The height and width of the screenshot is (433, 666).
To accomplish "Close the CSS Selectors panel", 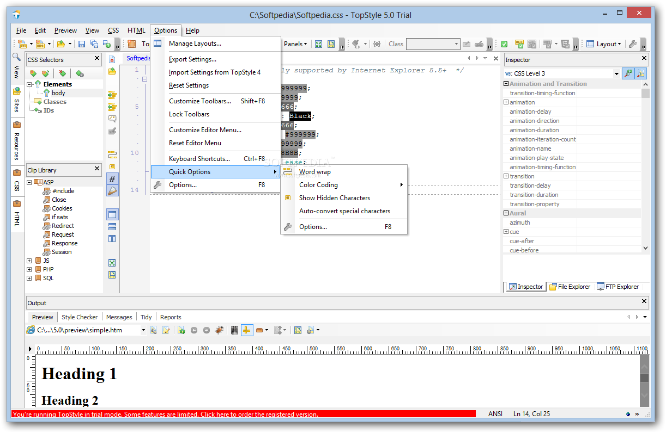I will coord(97,58).
